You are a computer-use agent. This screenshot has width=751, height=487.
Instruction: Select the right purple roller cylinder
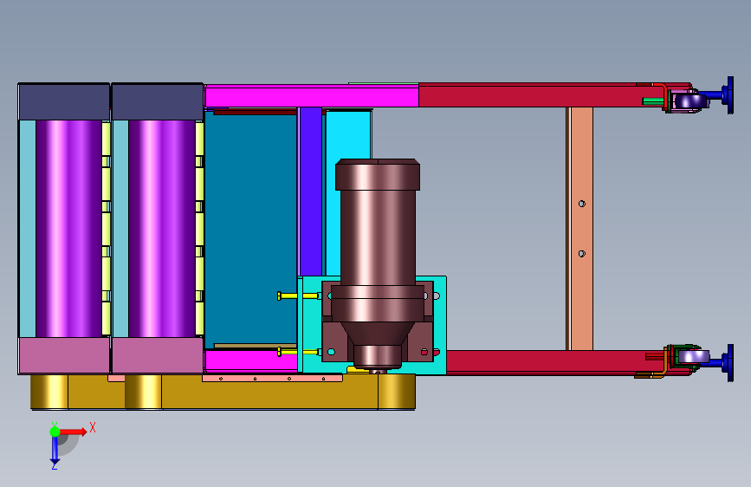coord(162,228)
